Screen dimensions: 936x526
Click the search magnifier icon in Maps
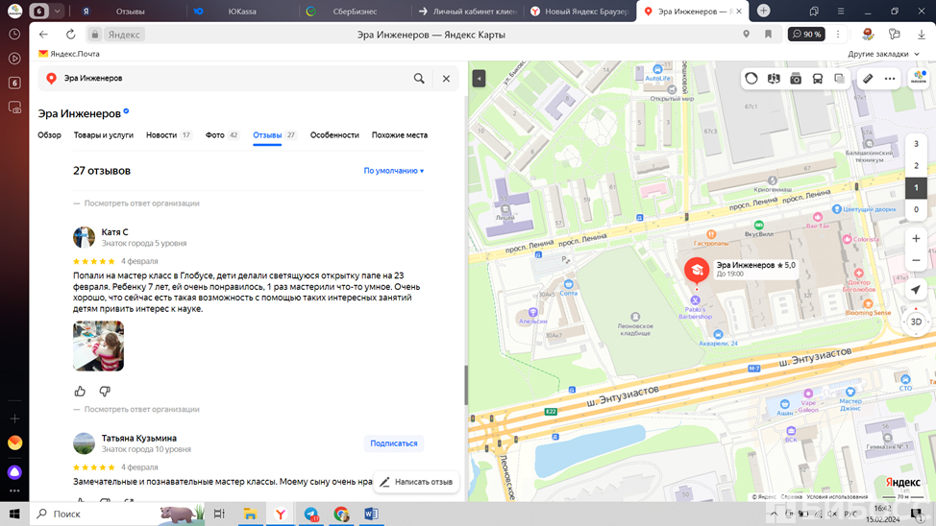pos(419,78)
